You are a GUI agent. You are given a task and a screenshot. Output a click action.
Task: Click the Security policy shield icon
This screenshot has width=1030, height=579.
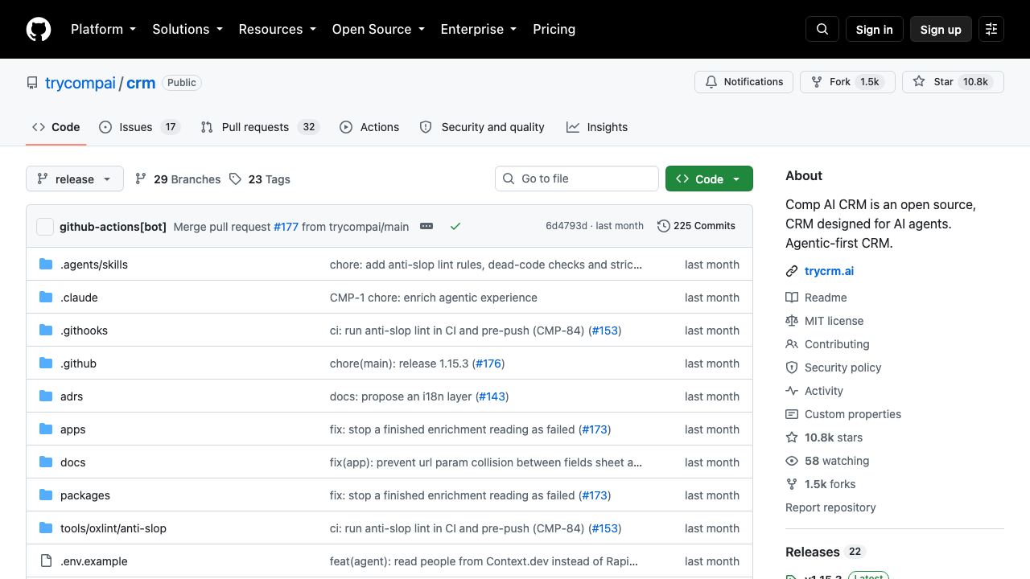pyautogui.click(x=792, y=368)
